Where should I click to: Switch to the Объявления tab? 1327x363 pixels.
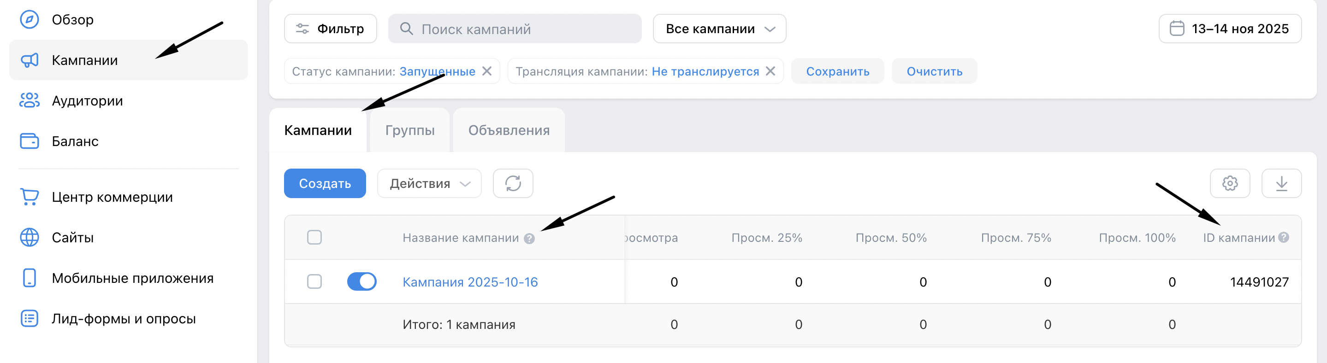[509, 130]
